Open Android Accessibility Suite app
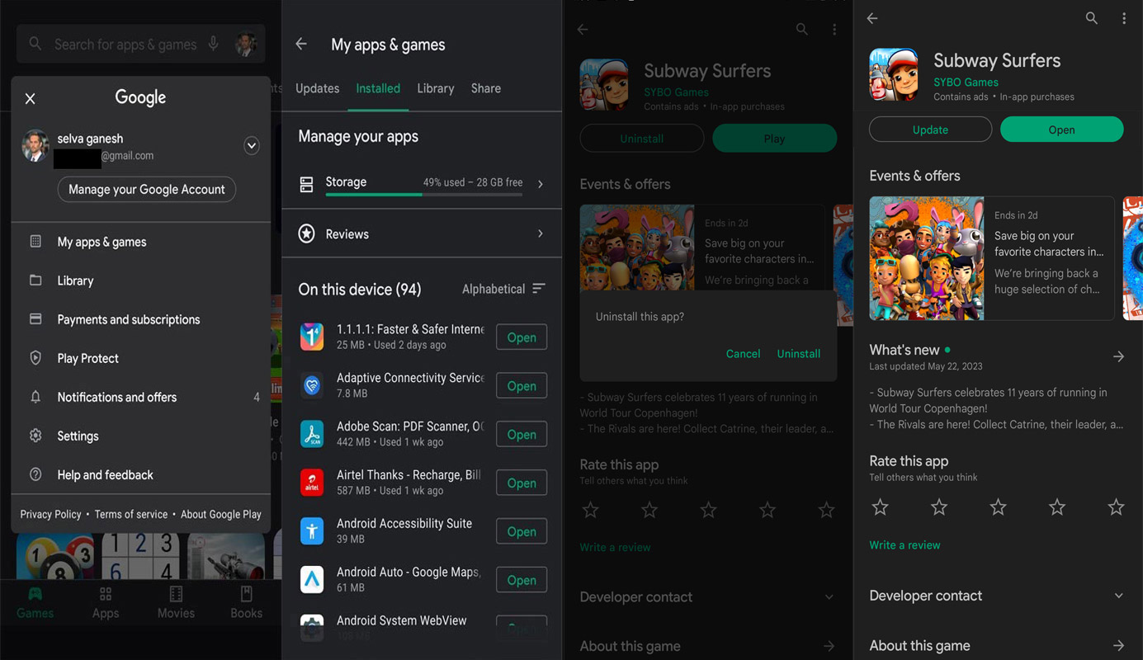Viewport: 1143px width, 660px height. 522,532
